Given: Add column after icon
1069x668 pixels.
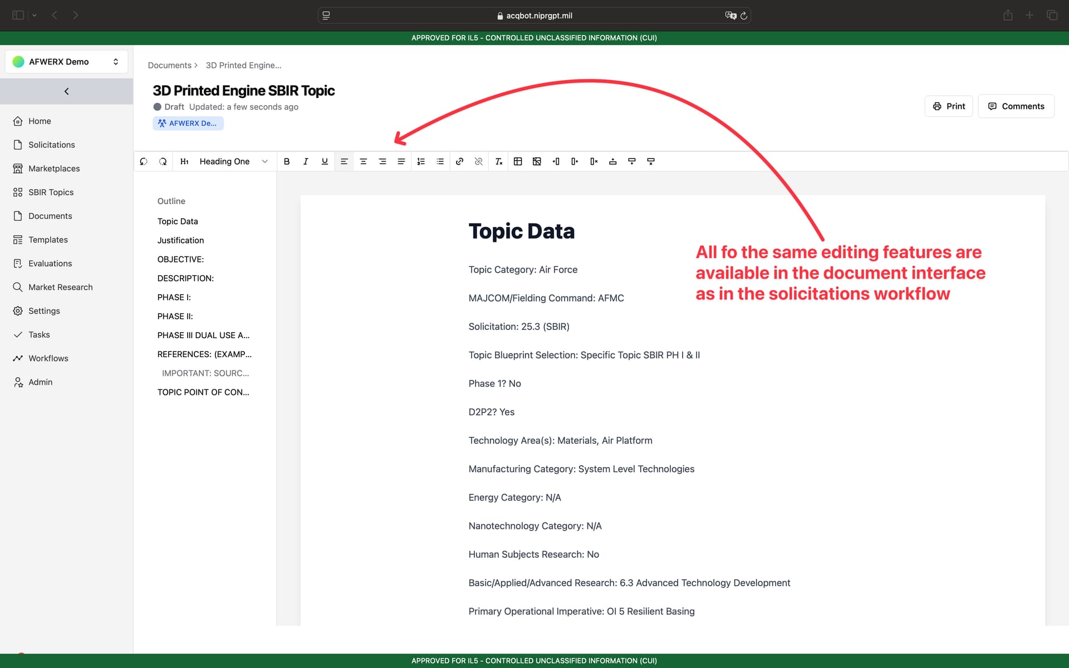Looking at the screenshot, I should (x=575, y=161).
